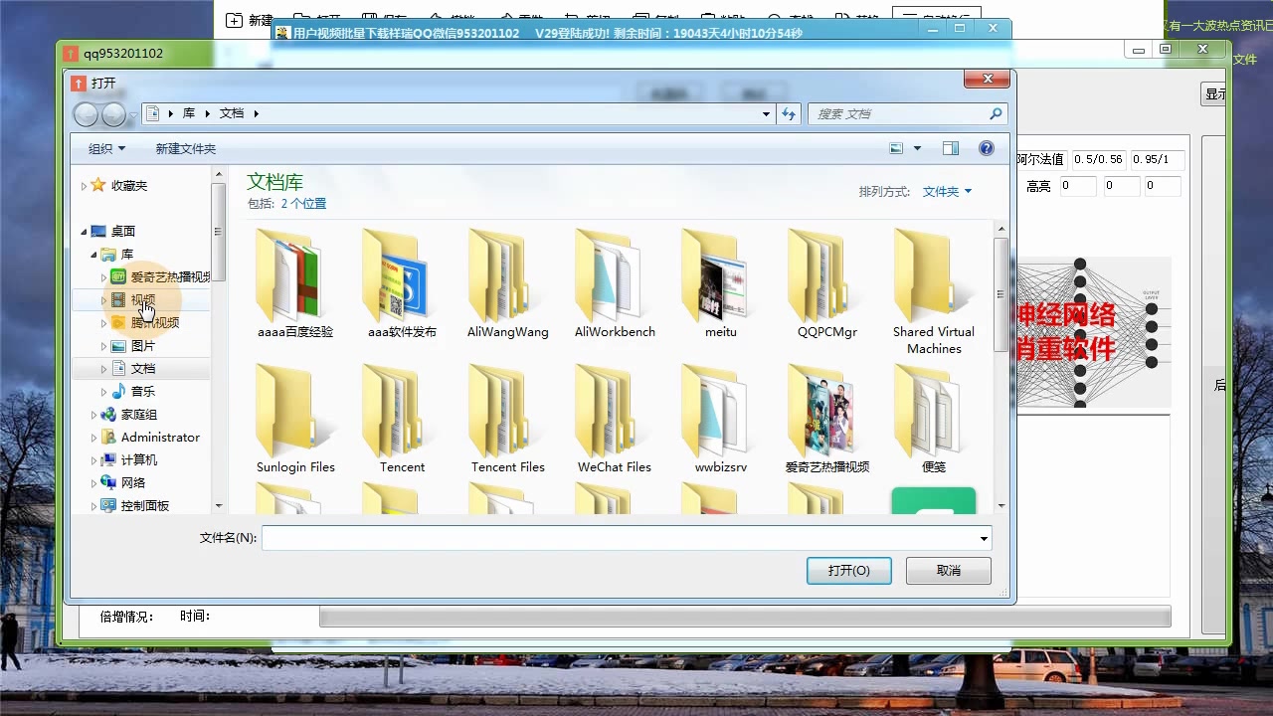Open the 爱奇艺热播视频 folder in file list
Screen dimensions: 1273x716
point(827,419)
